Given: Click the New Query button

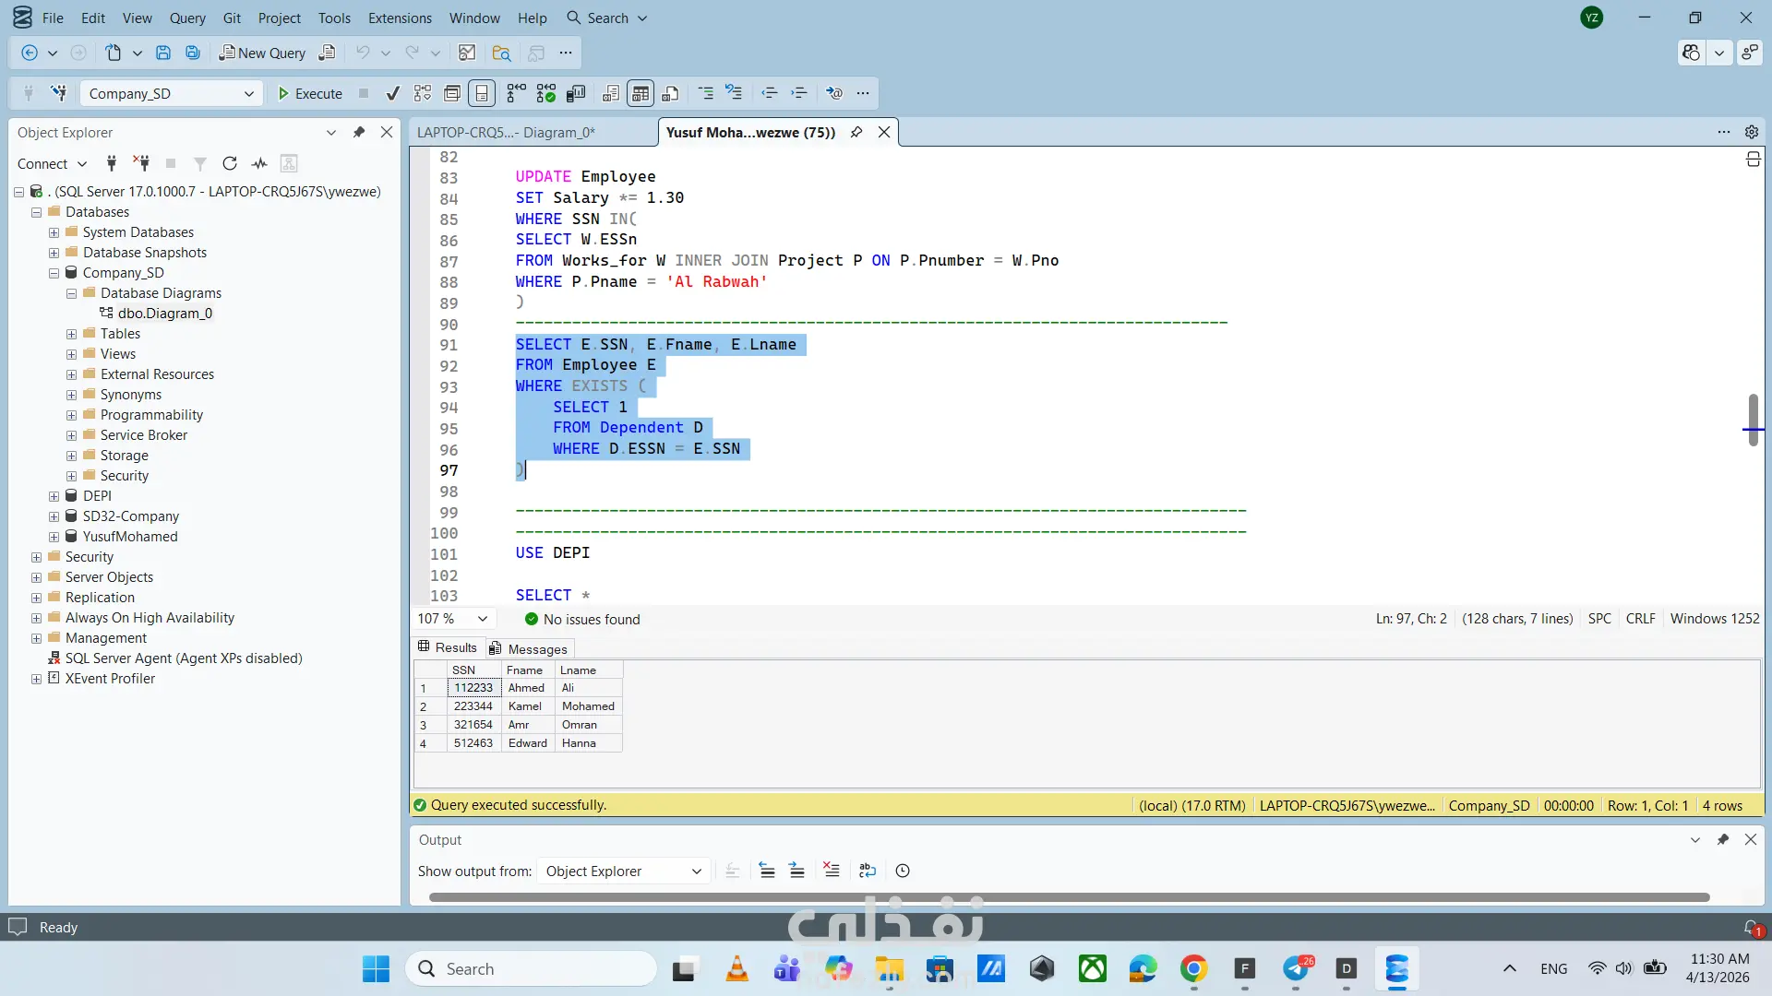Looking at the screenshot, I should tap(262, 53).
